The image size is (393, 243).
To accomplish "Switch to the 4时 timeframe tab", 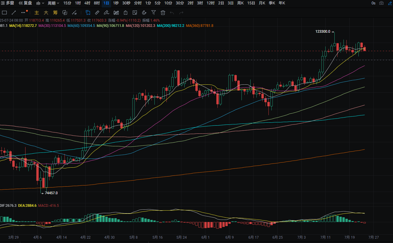I will (87, 3).
